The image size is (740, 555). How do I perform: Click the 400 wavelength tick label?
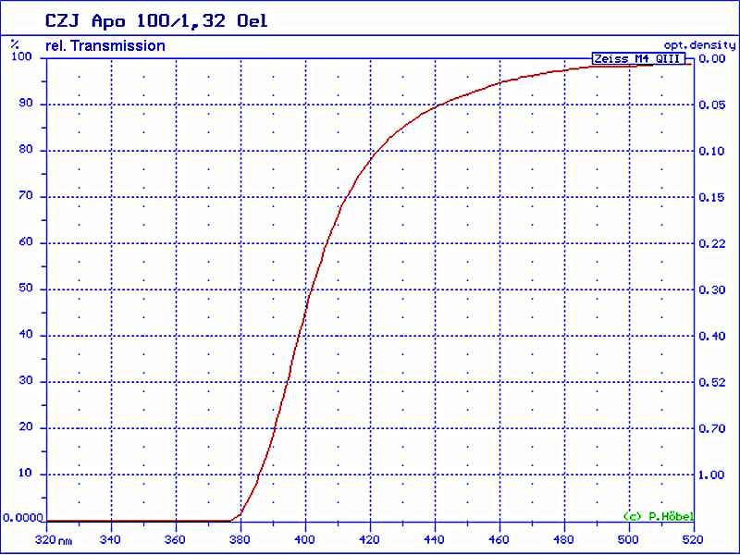click(x=304, y=540)
